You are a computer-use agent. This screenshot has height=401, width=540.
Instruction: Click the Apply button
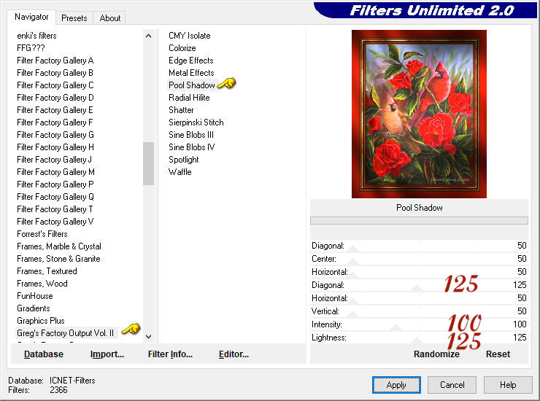tap(396, 385)
